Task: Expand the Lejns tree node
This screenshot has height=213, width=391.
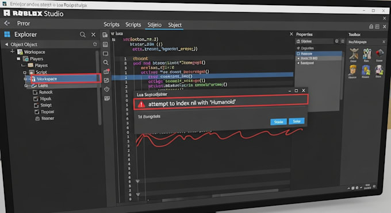Action: point(26,86)
